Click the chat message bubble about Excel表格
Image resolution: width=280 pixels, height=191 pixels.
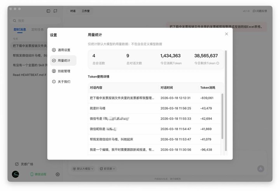pyautogui.click(x=217, y=27)
